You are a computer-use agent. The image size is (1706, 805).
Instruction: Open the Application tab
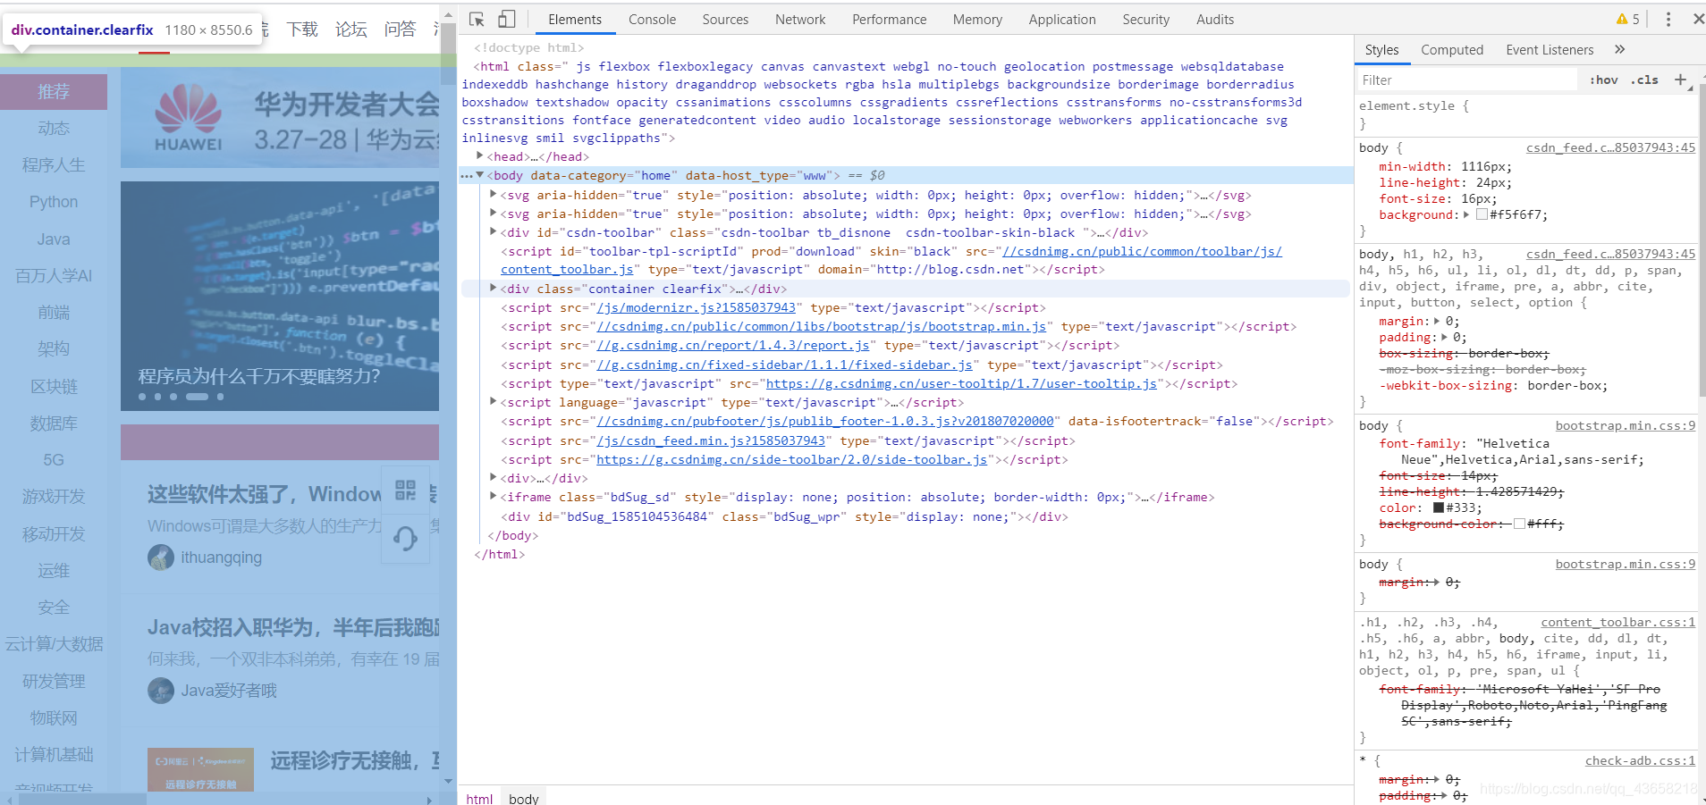pyautogui.click(x=1061, y=19)
